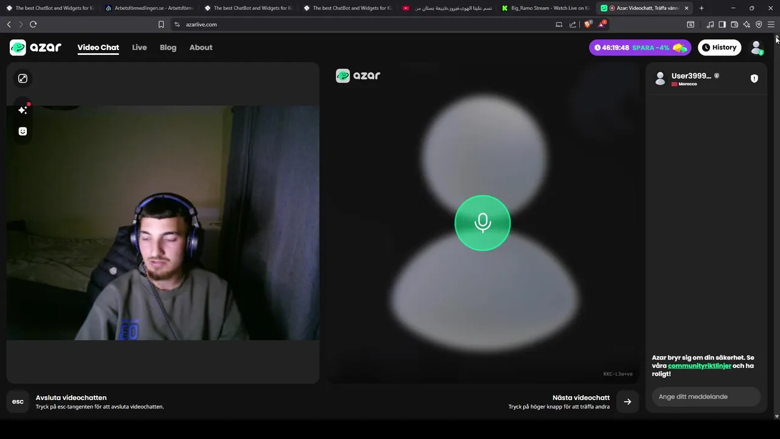Click the Nästa videochatt label
Viewport: 780px width, 439px height.
[581, 398]
